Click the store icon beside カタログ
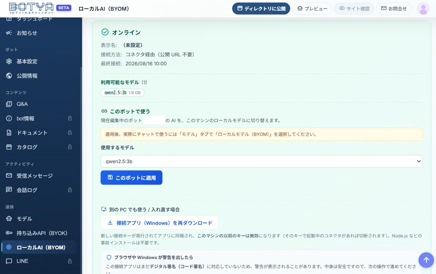 9,147
